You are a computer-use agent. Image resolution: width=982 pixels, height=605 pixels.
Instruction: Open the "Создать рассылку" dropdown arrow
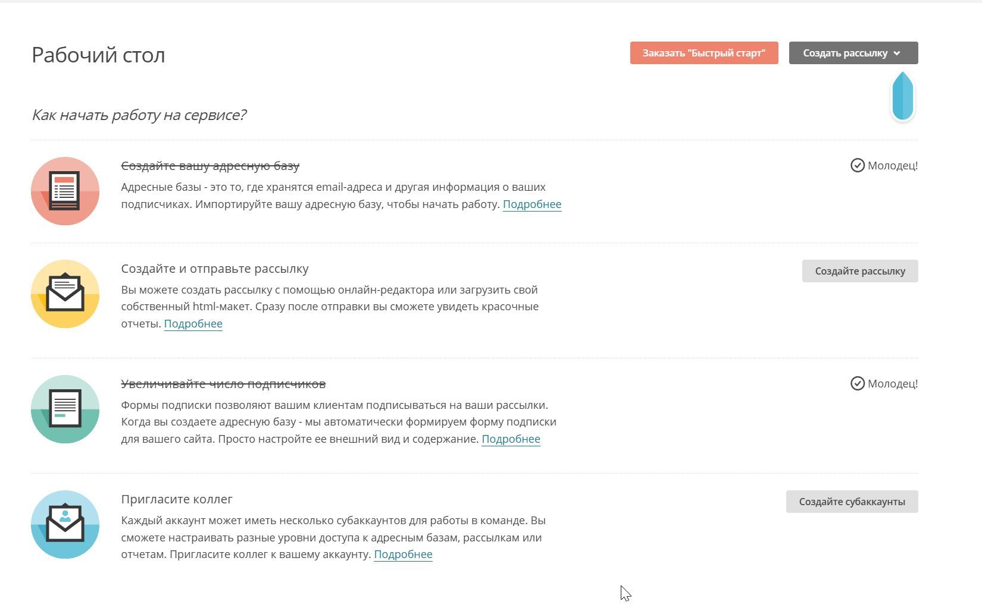tap(897, 53)
